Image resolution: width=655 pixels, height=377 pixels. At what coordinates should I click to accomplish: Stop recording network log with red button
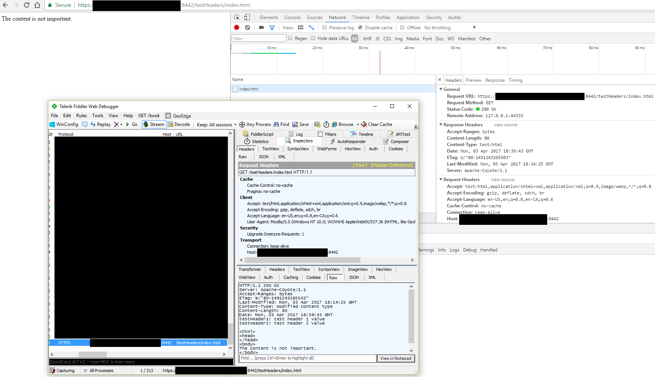point(237,27)
